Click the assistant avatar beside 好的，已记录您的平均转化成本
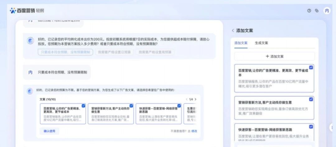This screenshot has height=147, width=336. [x=30, y=41]
